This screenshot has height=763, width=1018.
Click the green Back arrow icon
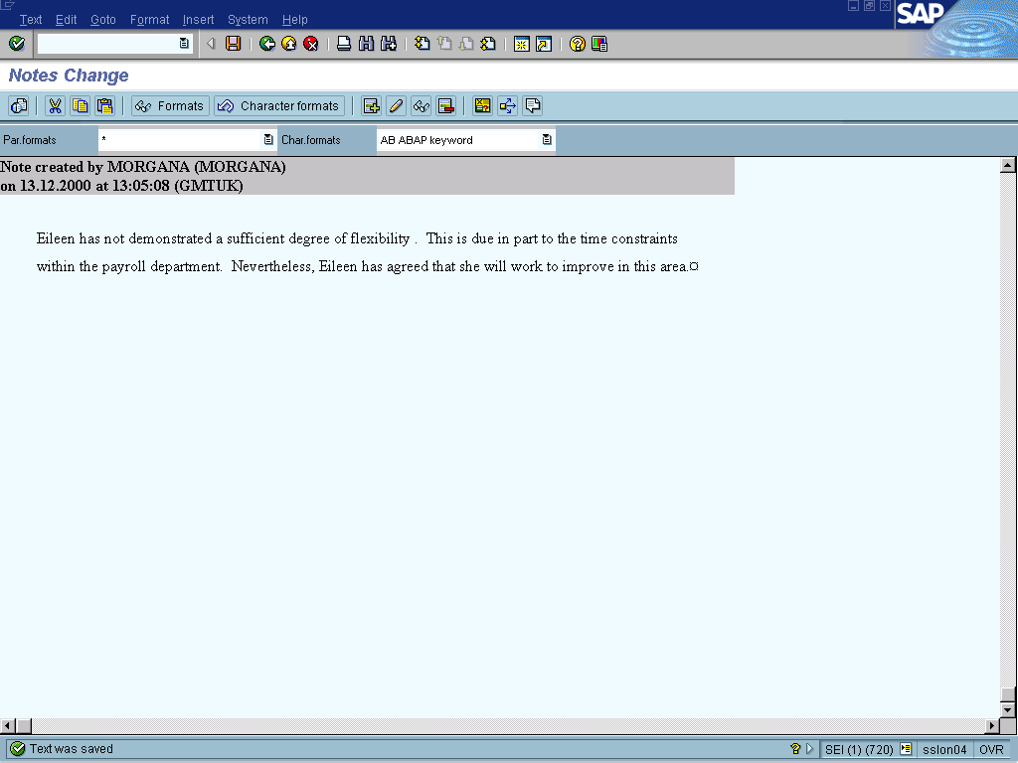click(266, 44)
